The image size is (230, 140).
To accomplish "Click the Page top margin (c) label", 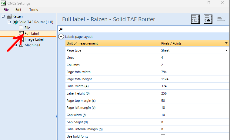I will (81, 101).
